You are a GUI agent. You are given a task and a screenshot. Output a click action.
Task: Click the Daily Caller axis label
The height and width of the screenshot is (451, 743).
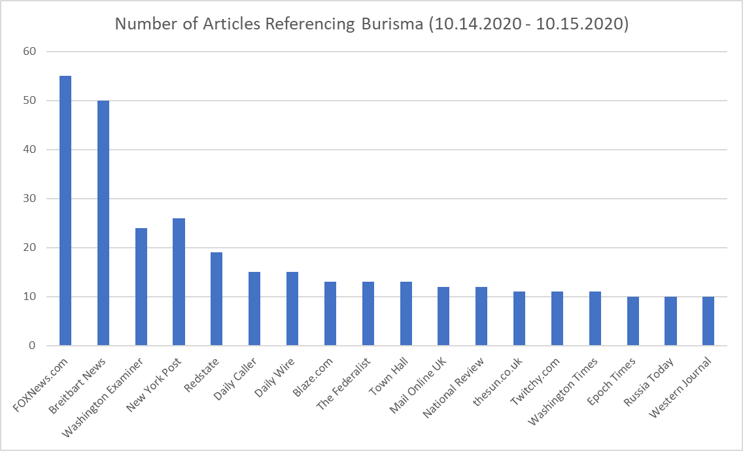(x=235, y=380)
